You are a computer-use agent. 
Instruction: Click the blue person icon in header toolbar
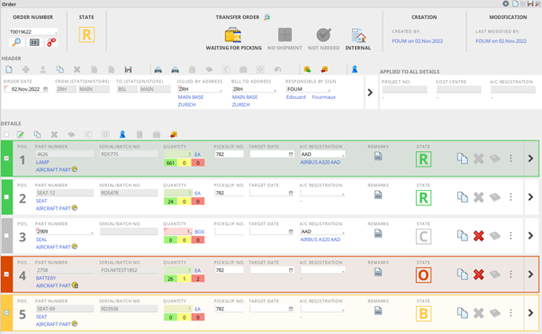tap(355, 69)
